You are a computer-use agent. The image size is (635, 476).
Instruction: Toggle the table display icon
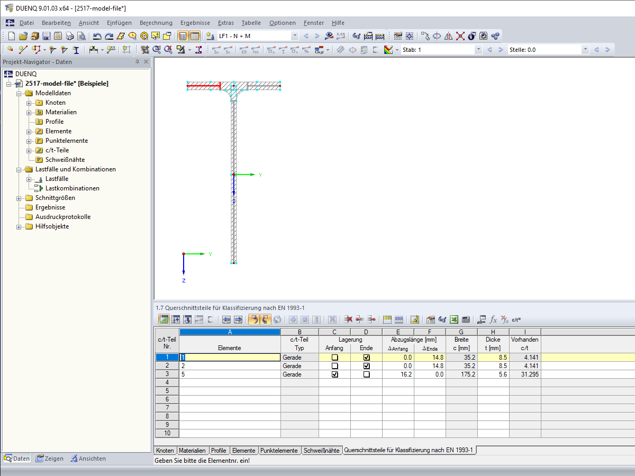[195, 36]
